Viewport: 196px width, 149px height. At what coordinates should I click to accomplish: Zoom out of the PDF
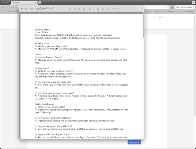(75, 9)
